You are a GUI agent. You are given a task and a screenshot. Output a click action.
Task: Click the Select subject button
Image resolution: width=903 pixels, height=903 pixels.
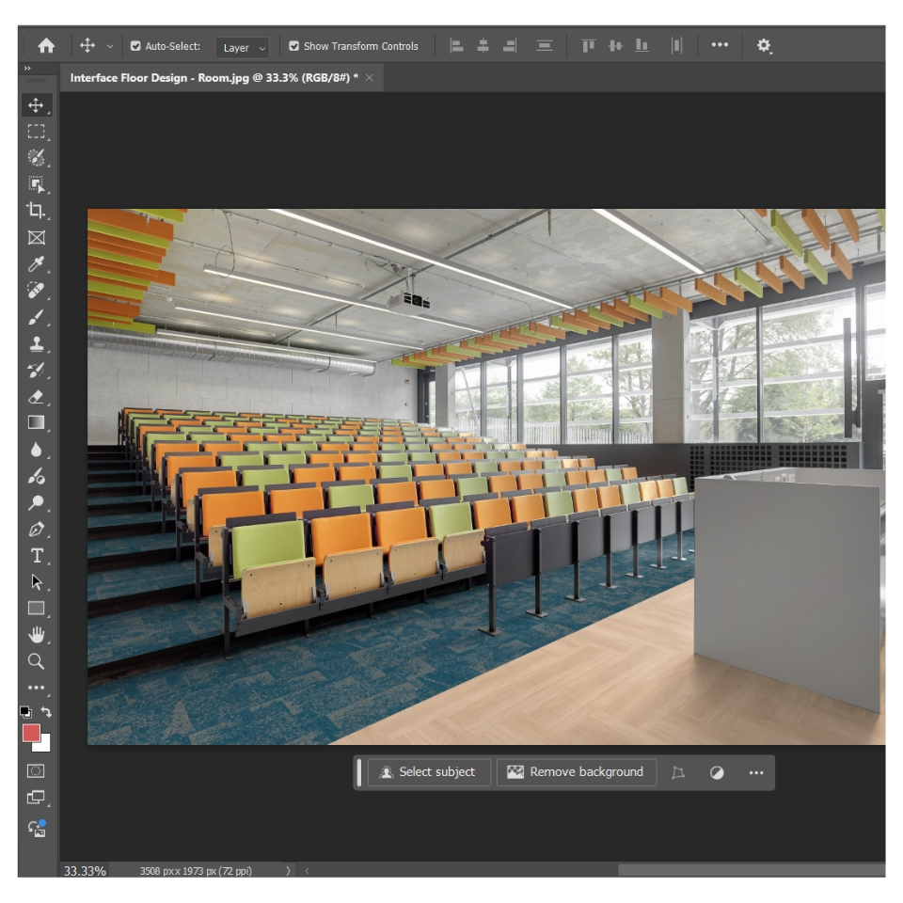coord(428,772)
